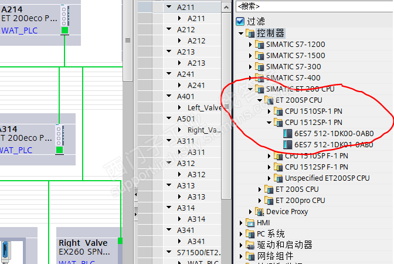Expand SIMATIC S7-300 folder
394x264 pixels.
250,67
